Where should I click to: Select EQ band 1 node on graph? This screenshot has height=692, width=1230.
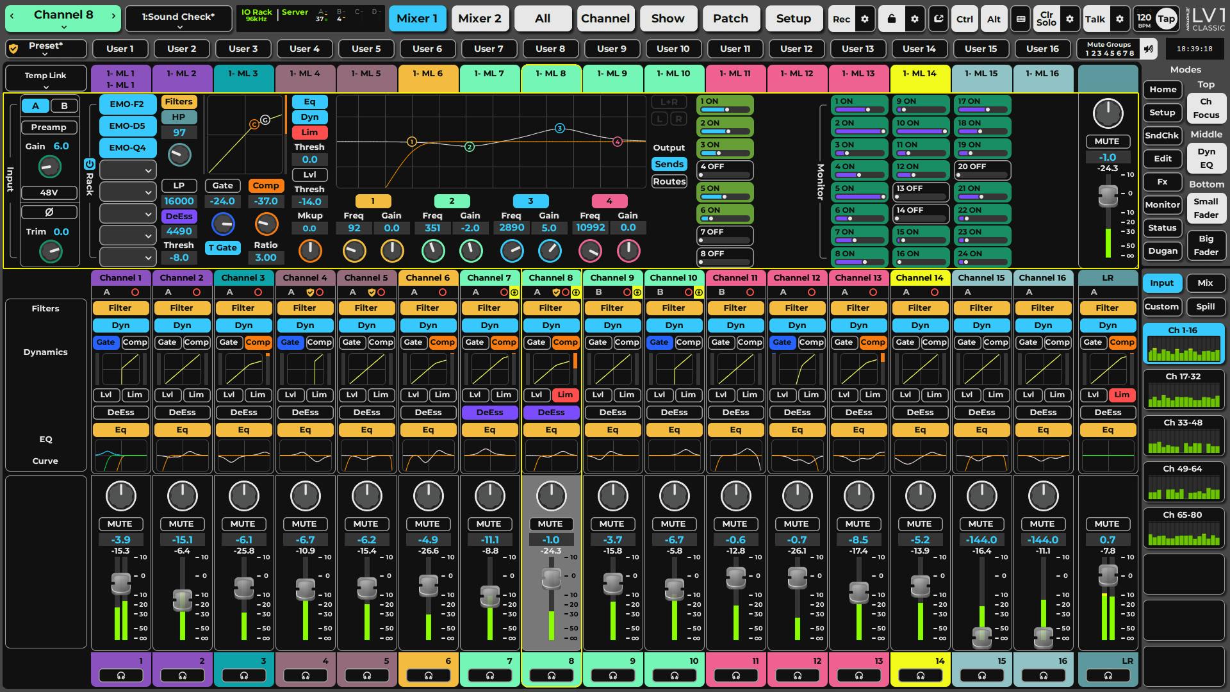(x=412, y=142)
